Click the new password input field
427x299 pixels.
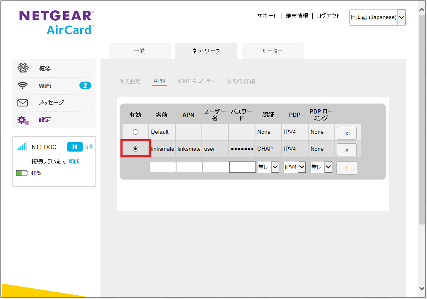pyautogui.click(x=242, y=167)
